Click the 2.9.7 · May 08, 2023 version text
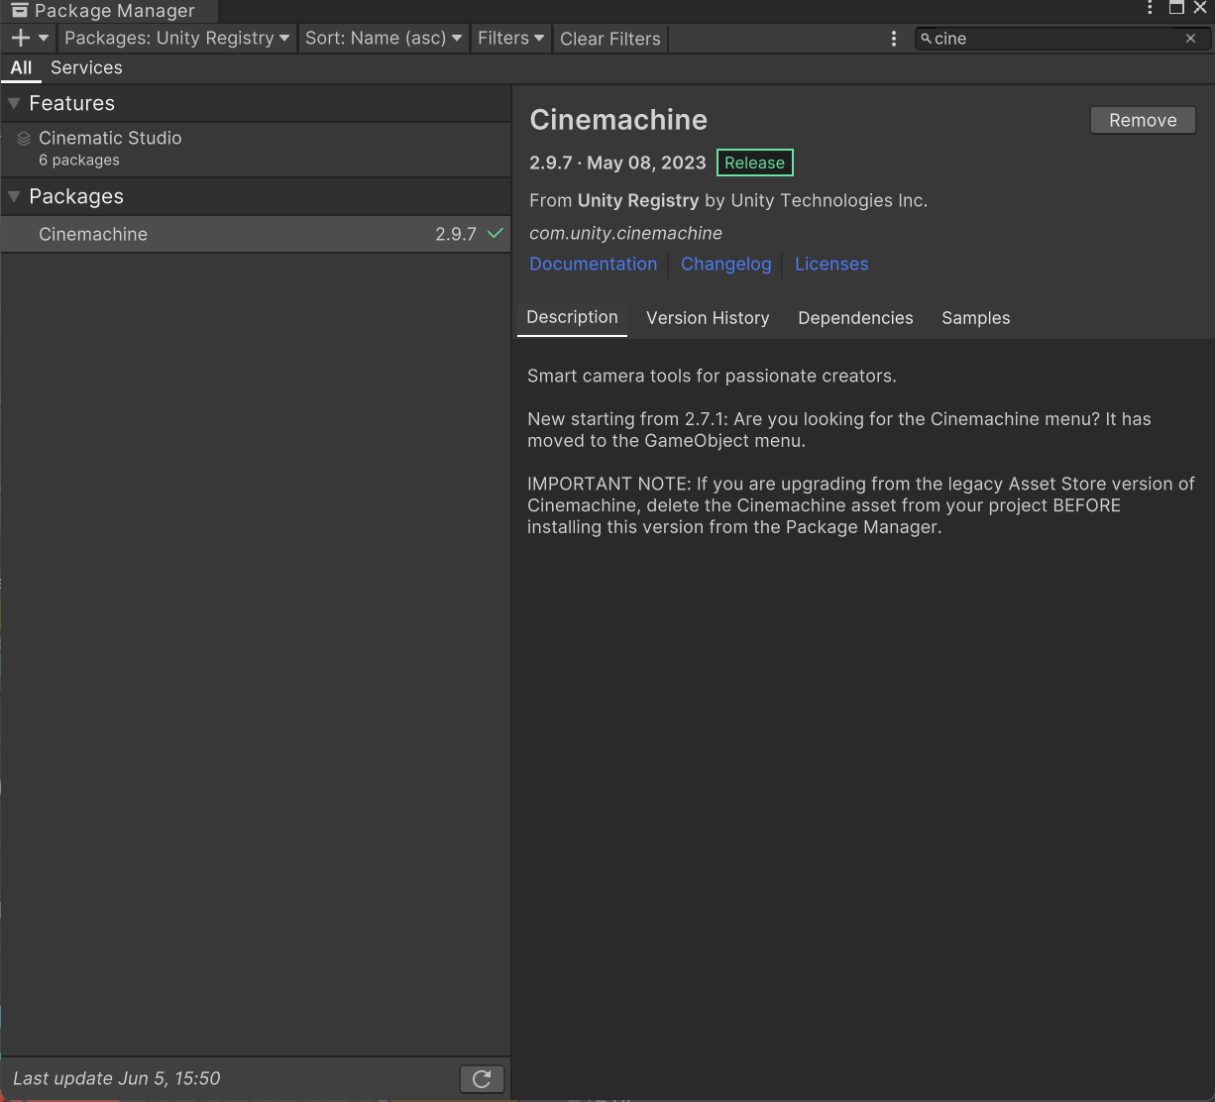 point(617,163)
